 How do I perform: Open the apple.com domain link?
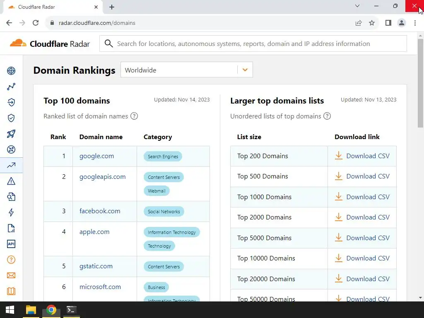pos(94,232)
